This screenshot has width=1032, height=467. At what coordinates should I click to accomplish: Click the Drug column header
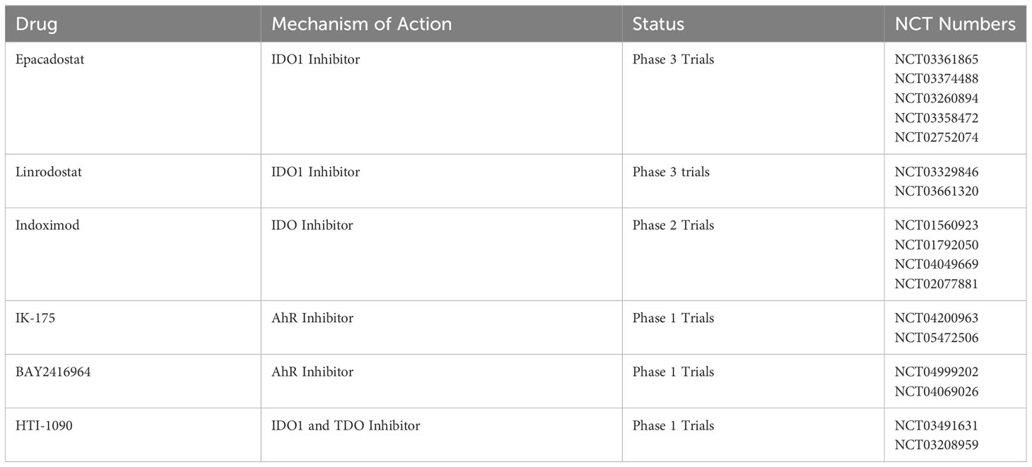(37, 24)
